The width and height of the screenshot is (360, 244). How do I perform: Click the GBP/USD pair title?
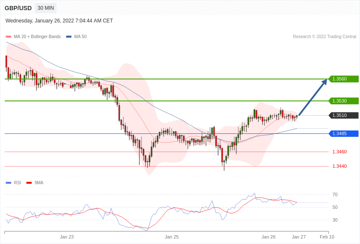click(18, 8)
